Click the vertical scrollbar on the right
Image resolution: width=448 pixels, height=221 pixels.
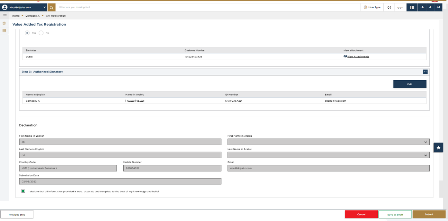point(441,189)
